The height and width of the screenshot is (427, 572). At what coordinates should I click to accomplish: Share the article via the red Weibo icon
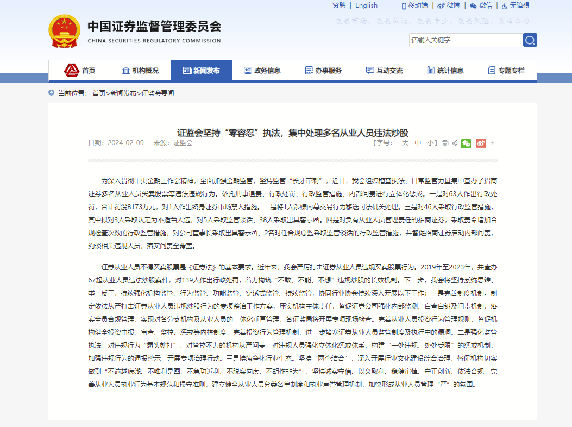[x=480, y=143]
